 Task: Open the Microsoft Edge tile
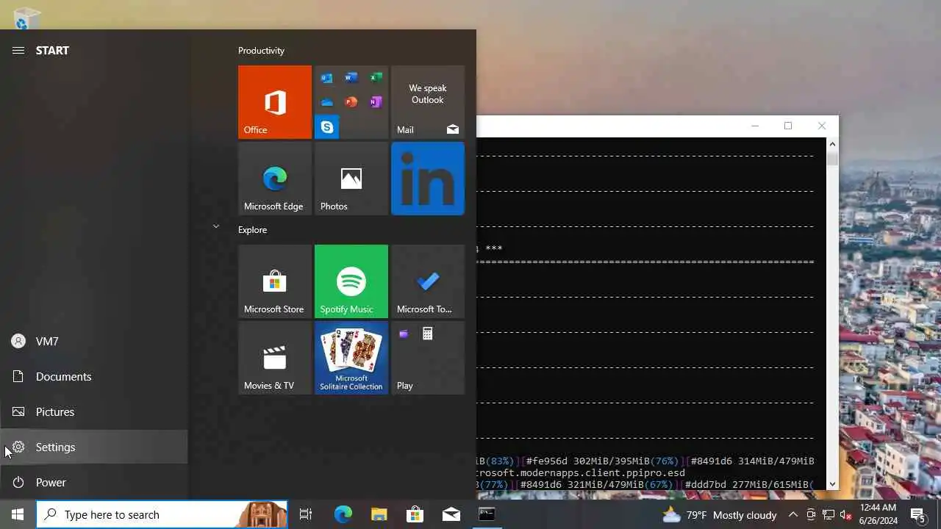coord(275,179)
